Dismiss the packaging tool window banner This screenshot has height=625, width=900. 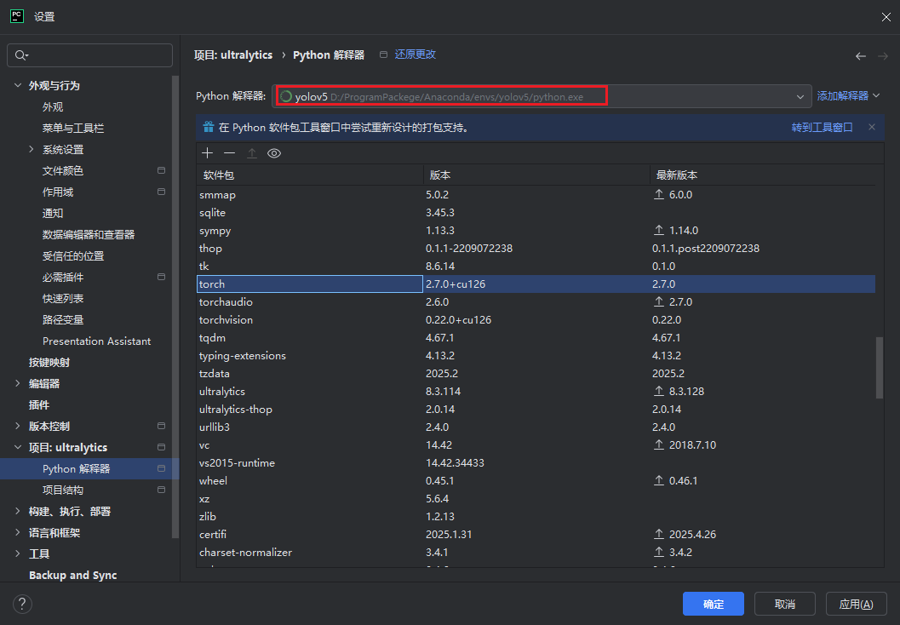coord(872,127)
